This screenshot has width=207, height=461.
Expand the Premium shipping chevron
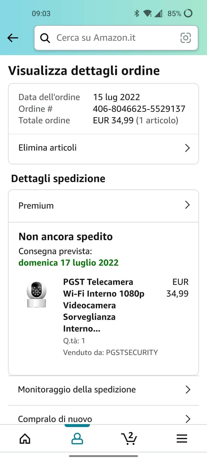point(187,205)
